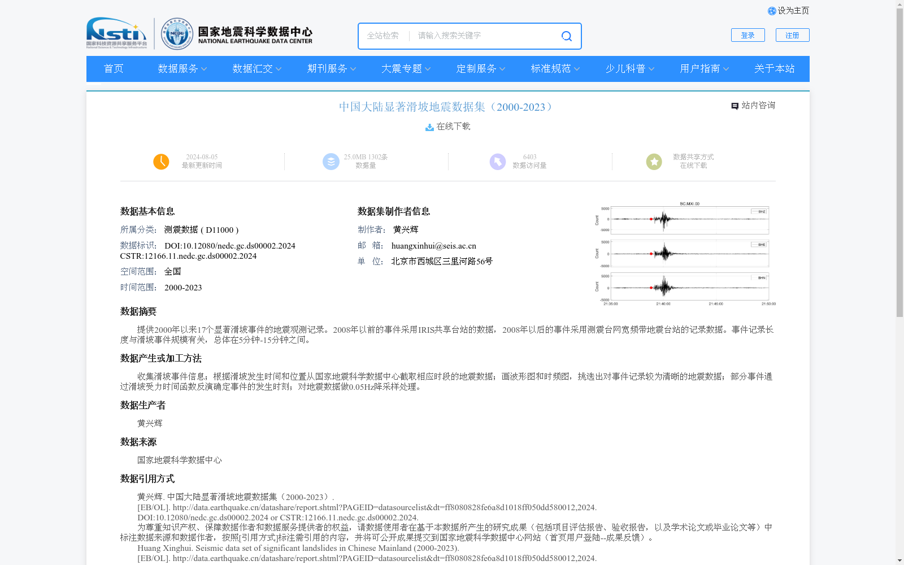This screenshot has height=565, width=904.
Task: Expand the 数据服务 menu chevron
Action: [204, 69]
